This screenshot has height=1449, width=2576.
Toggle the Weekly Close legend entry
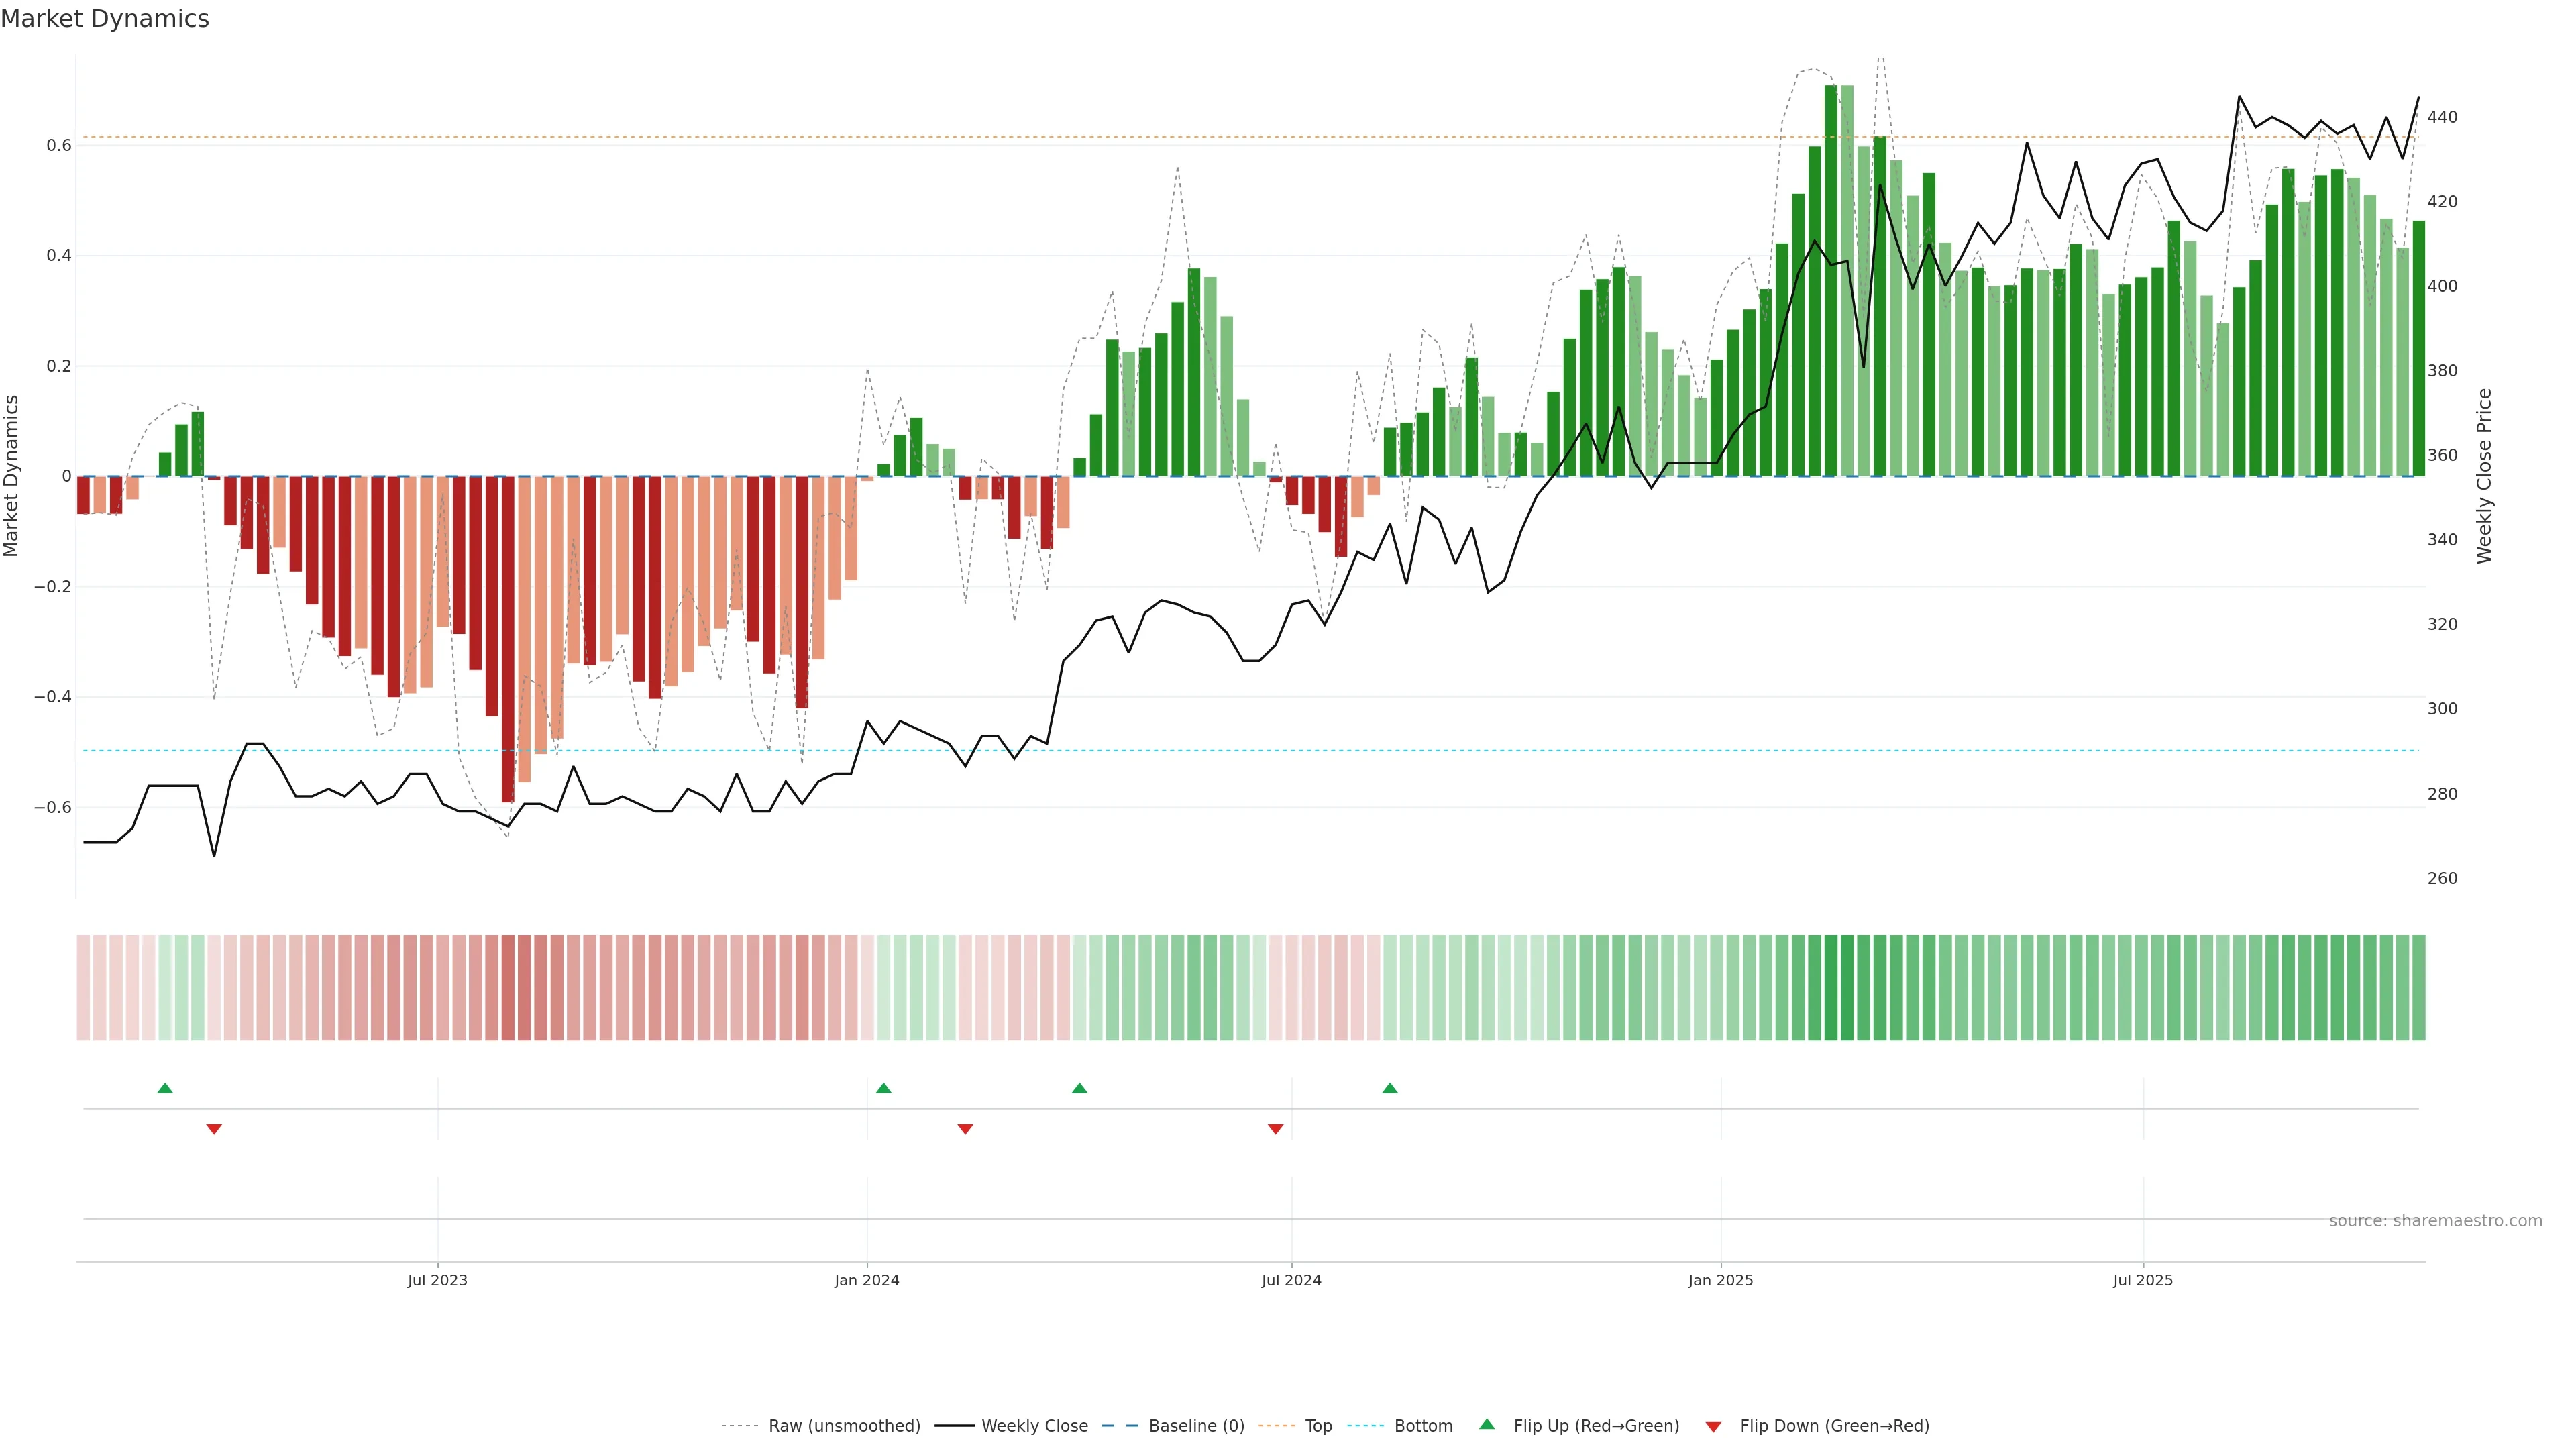(1034, 1425)
